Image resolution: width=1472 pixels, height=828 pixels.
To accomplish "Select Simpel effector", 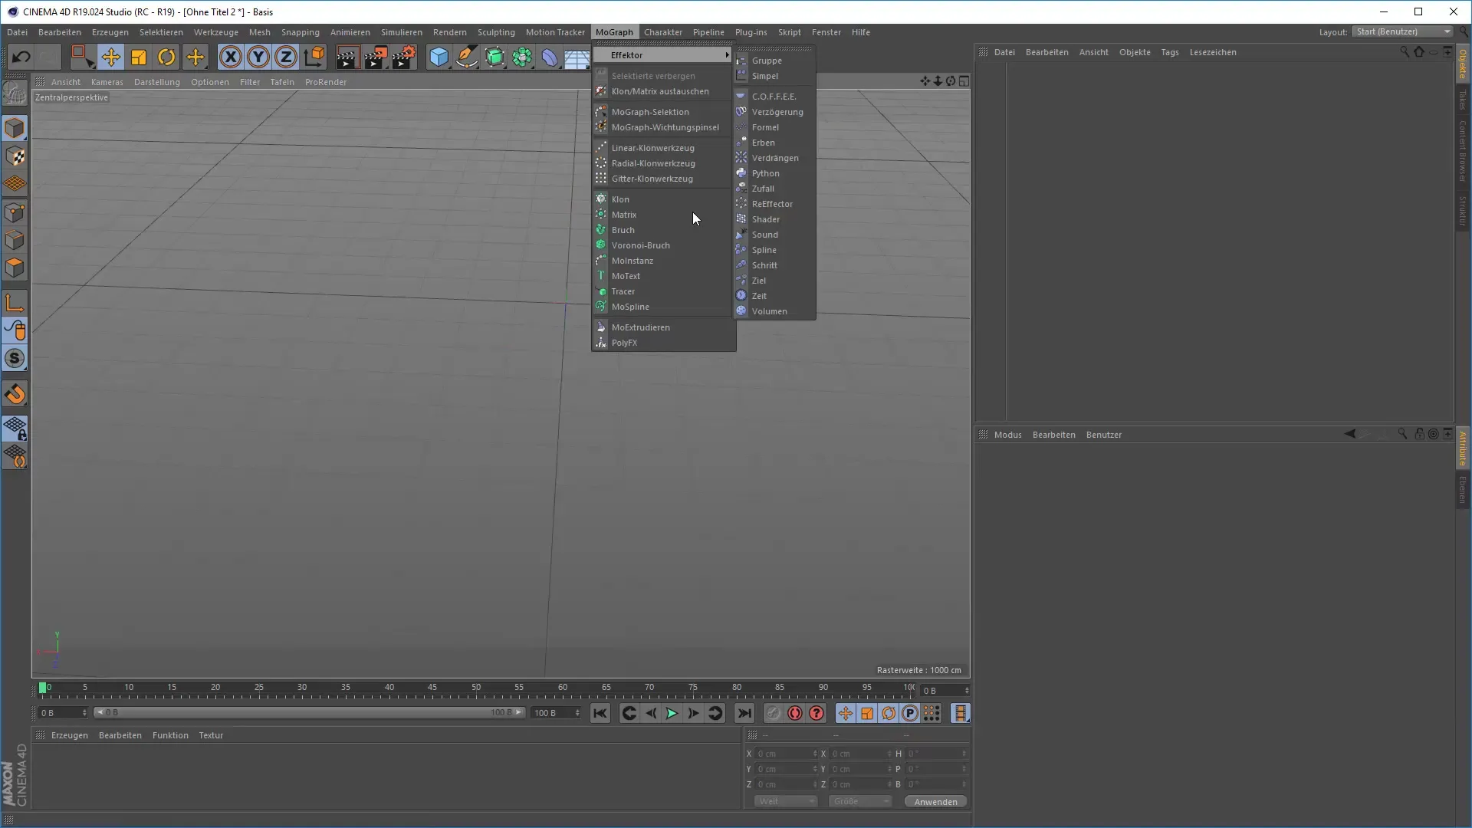I will click(774, 76).
